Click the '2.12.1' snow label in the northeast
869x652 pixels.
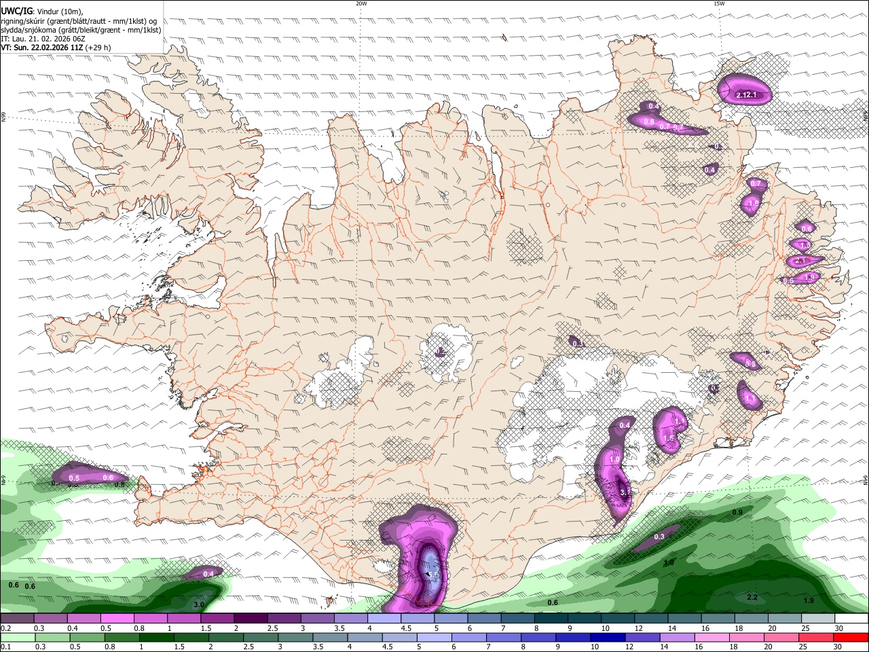pyautogui.click(x=746, y=94)
